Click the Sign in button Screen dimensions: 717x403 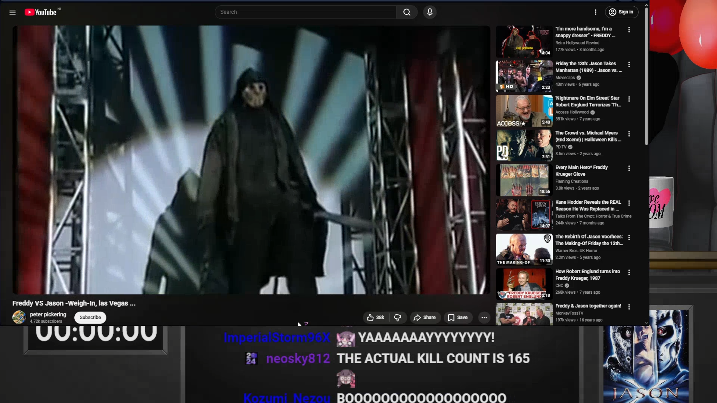pos(621,12)
